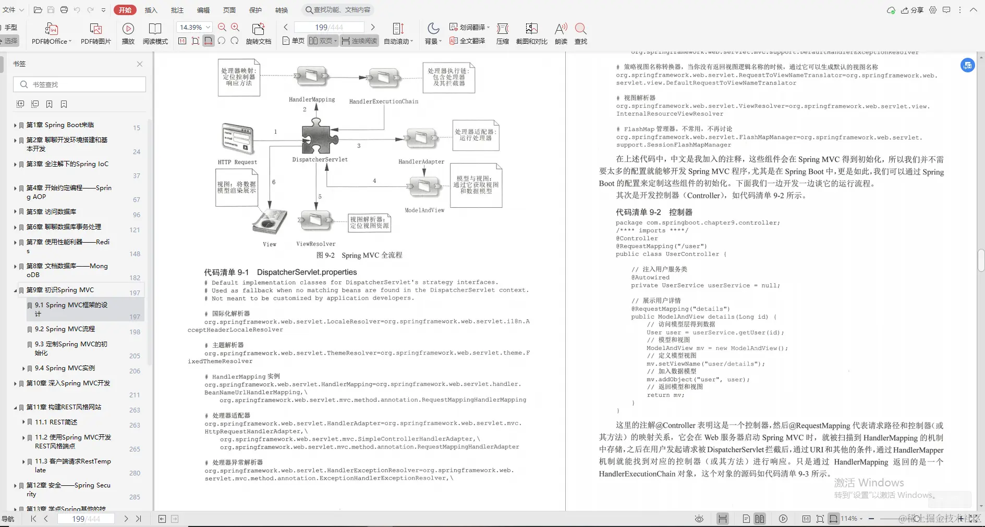Switch to the 批注 tab
This screenshot has width=985, height=527.
(x=177, y=9)
